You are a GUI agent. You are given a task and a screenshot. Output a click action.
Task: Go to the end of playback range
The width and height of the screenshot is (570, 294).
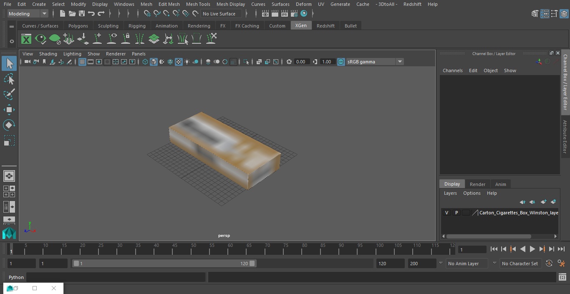pyautogui.click(x=561, y=249)
